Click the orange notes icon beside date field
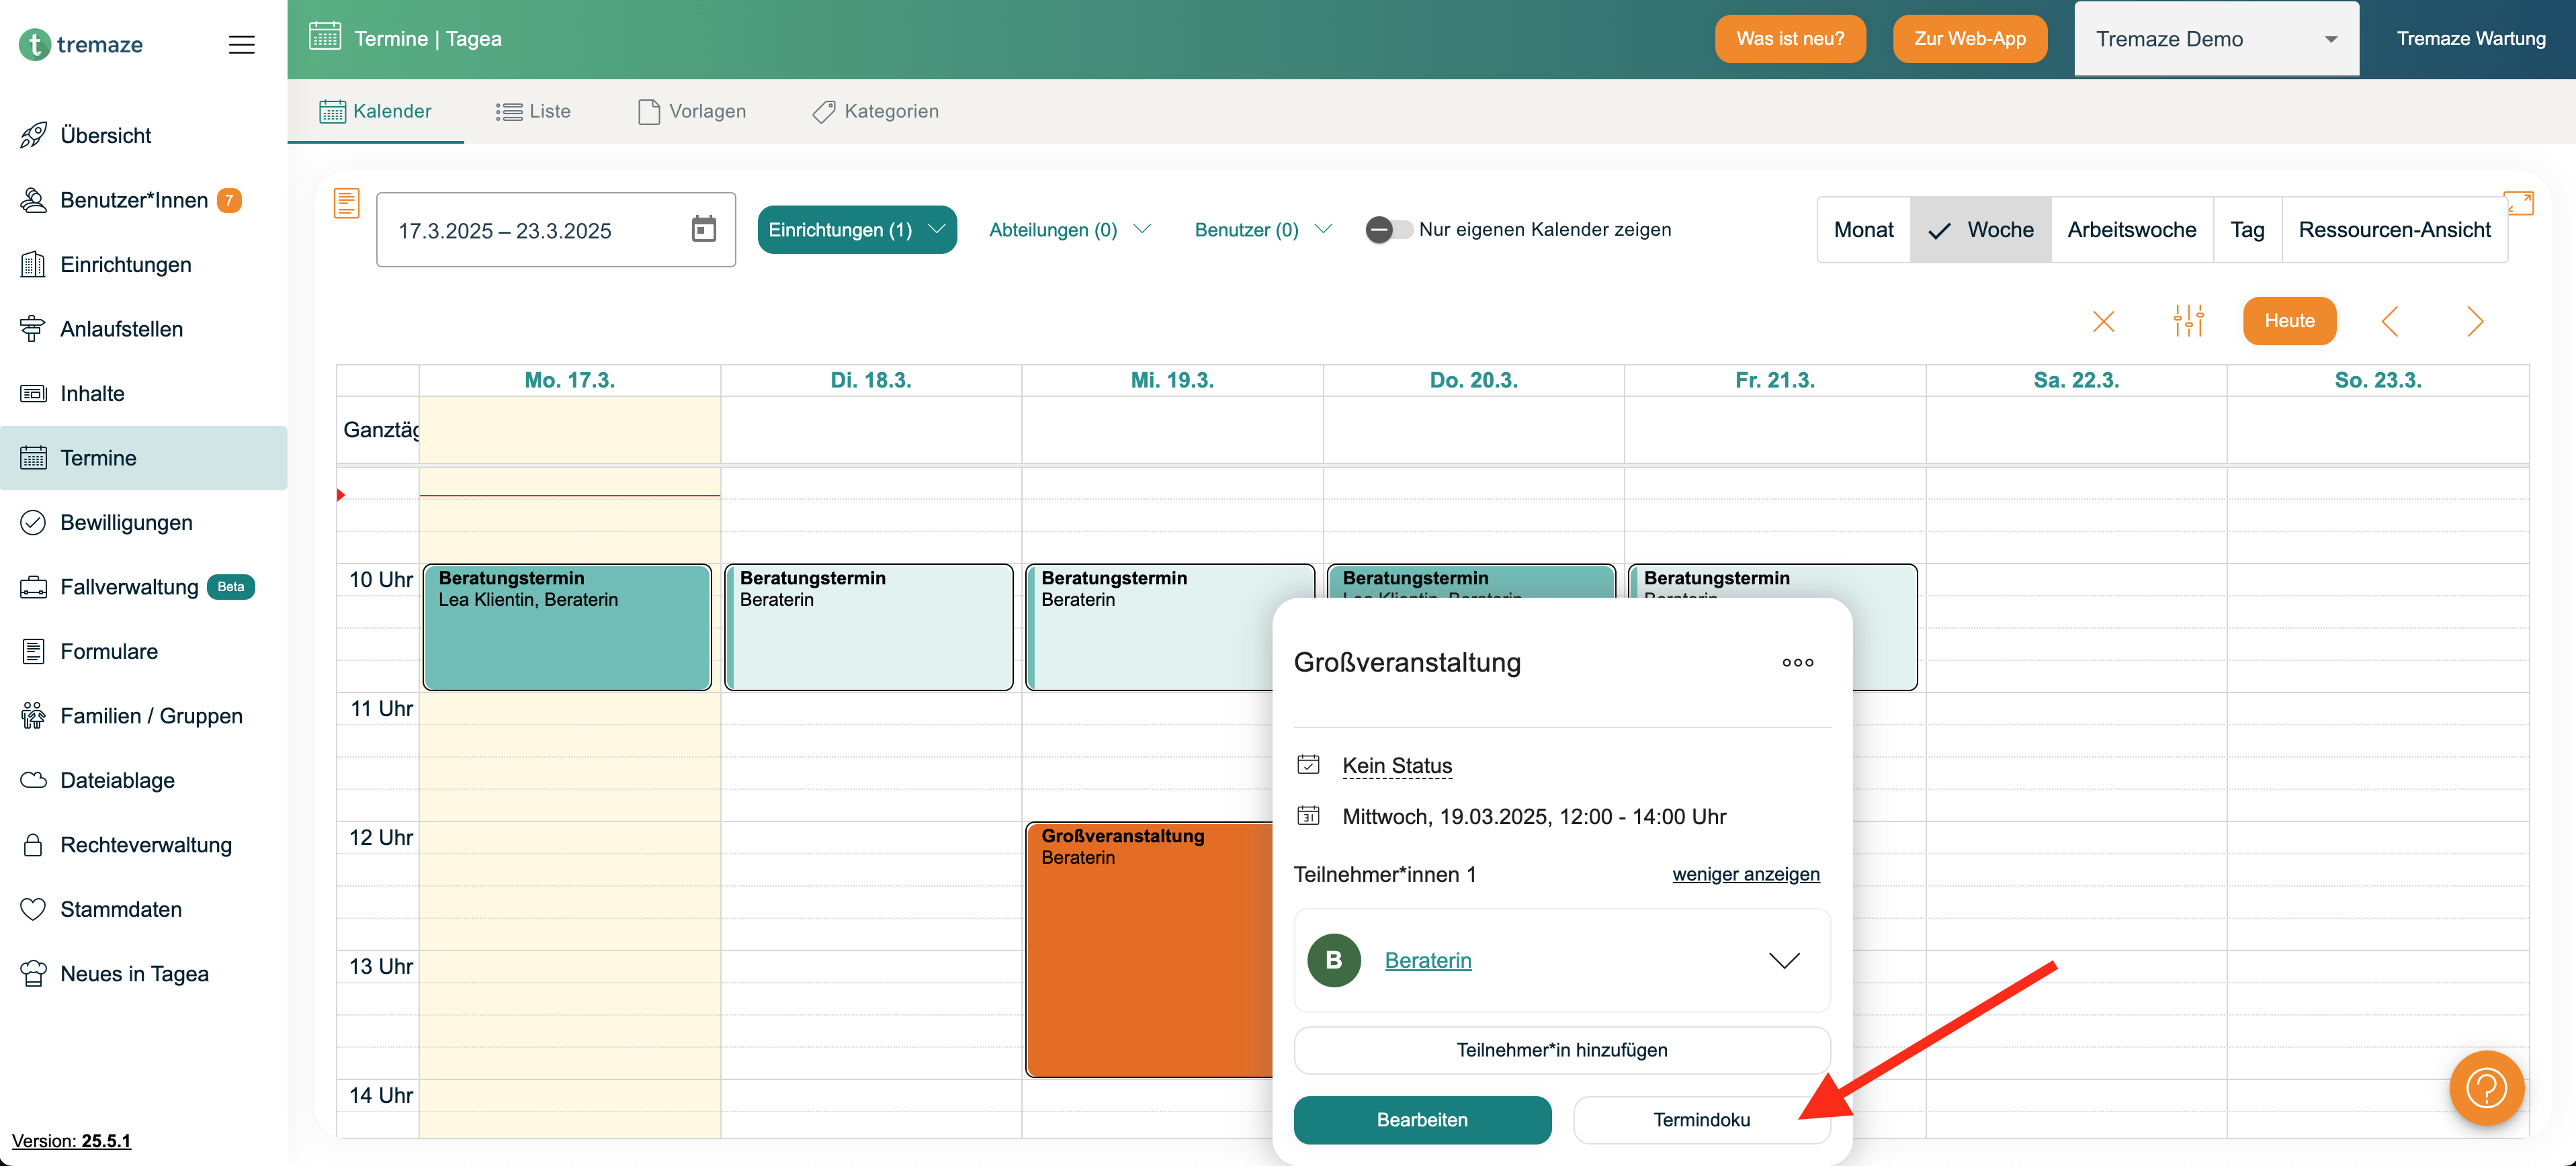 [346, 203]
